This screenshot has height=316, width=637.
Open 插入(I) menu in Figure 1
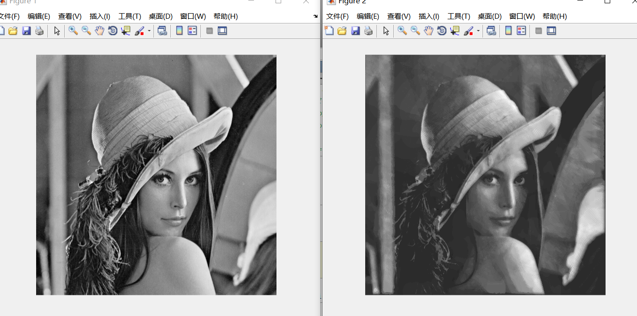pyautogui.click(x=100, y=16)
